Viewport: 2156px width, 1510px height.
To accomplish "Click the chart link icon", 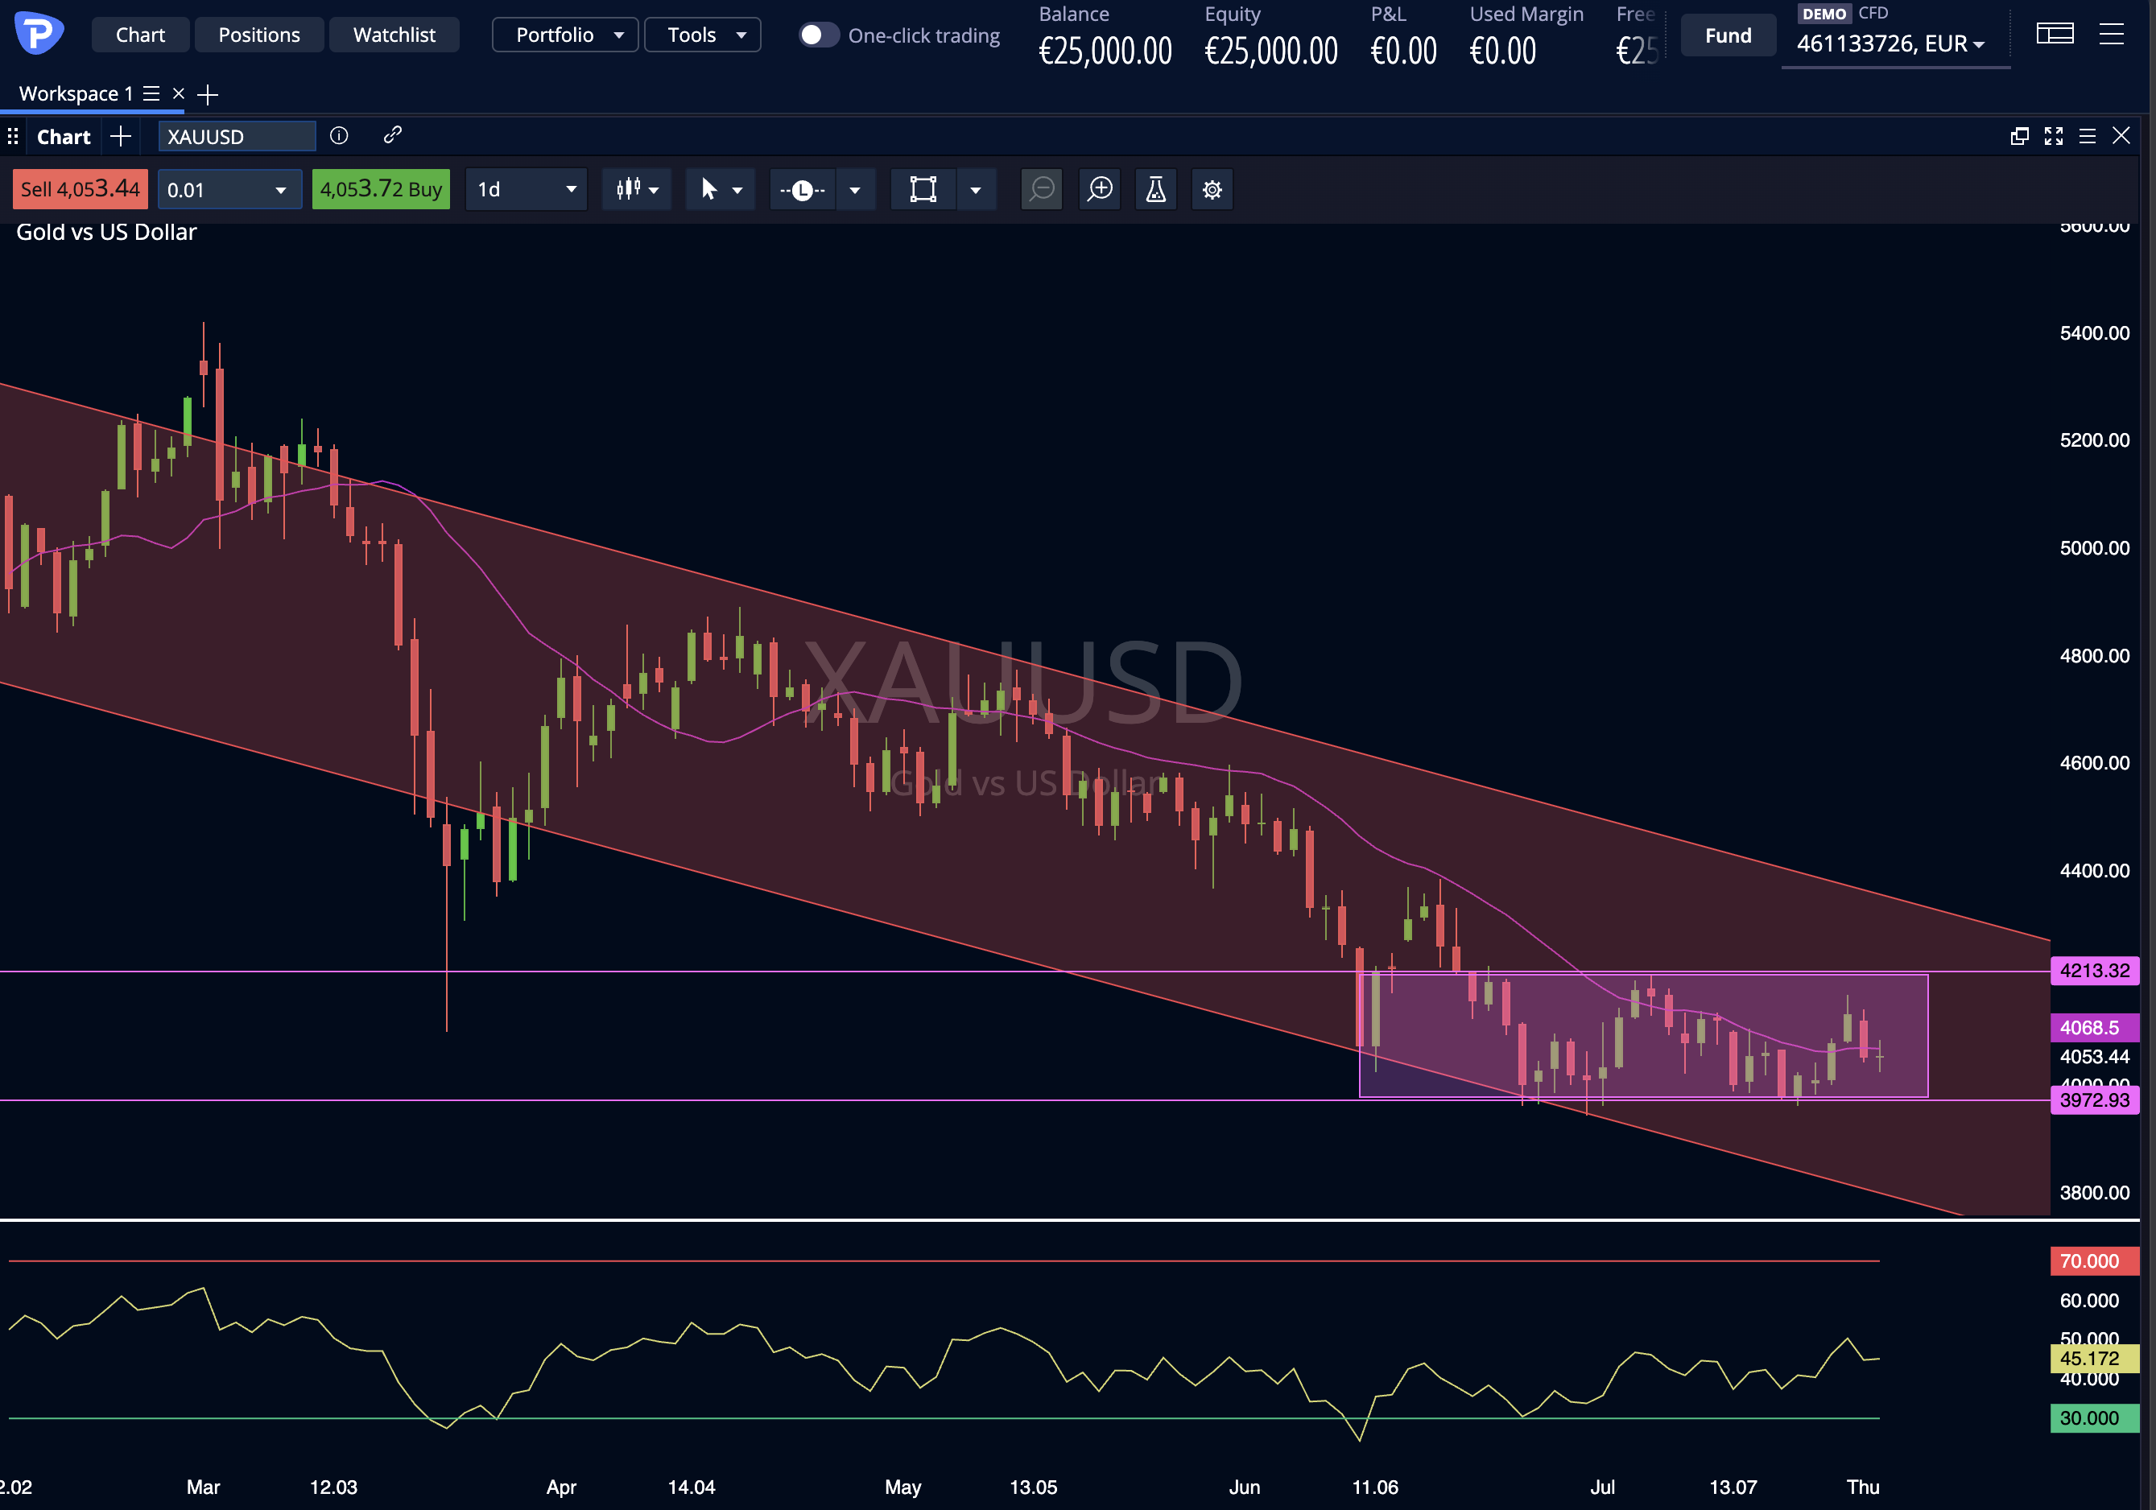I will [393, 136].
